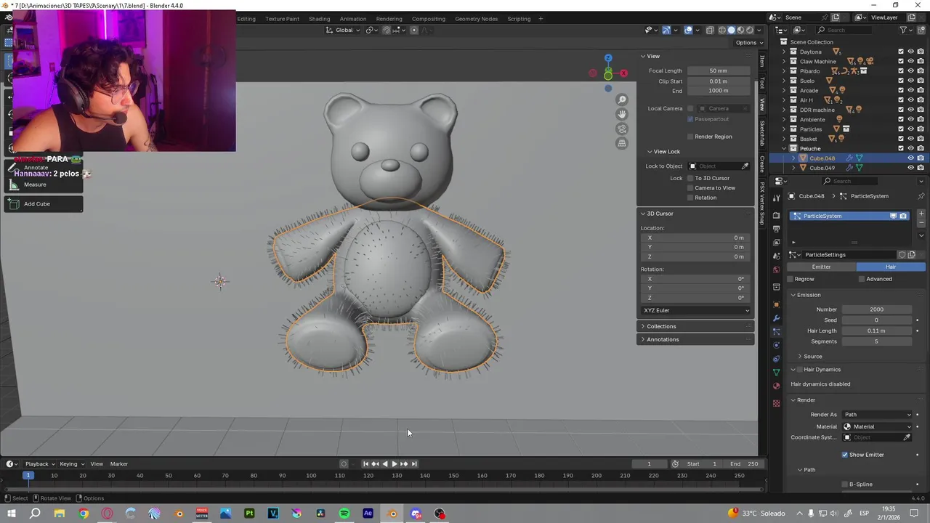Screen dimensions: 930x523
Task: Open XYZ Euler rotation mode dropdown
Action: click(696, 310)
